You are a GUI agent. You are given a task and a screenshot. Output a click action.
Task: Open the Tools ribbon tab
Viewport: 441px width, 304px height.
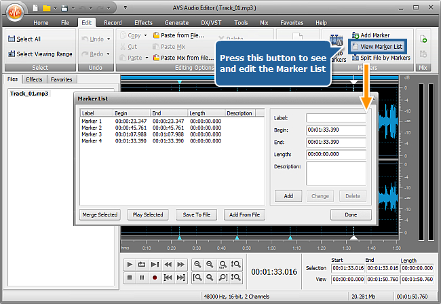[241, 23]
